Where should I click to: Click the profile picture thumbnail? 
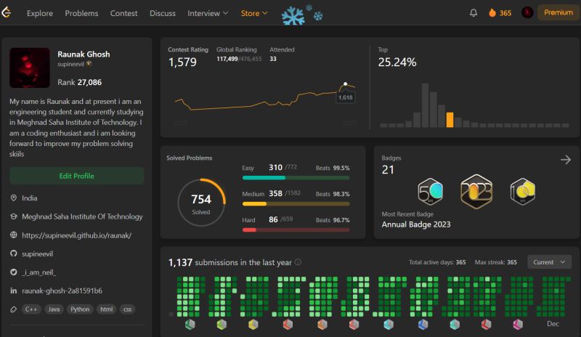pyautogui.click(x=30, y=68)
